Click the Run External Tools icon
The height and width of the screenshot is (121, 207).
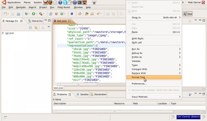pyautogui.click(x=41, y=14)
